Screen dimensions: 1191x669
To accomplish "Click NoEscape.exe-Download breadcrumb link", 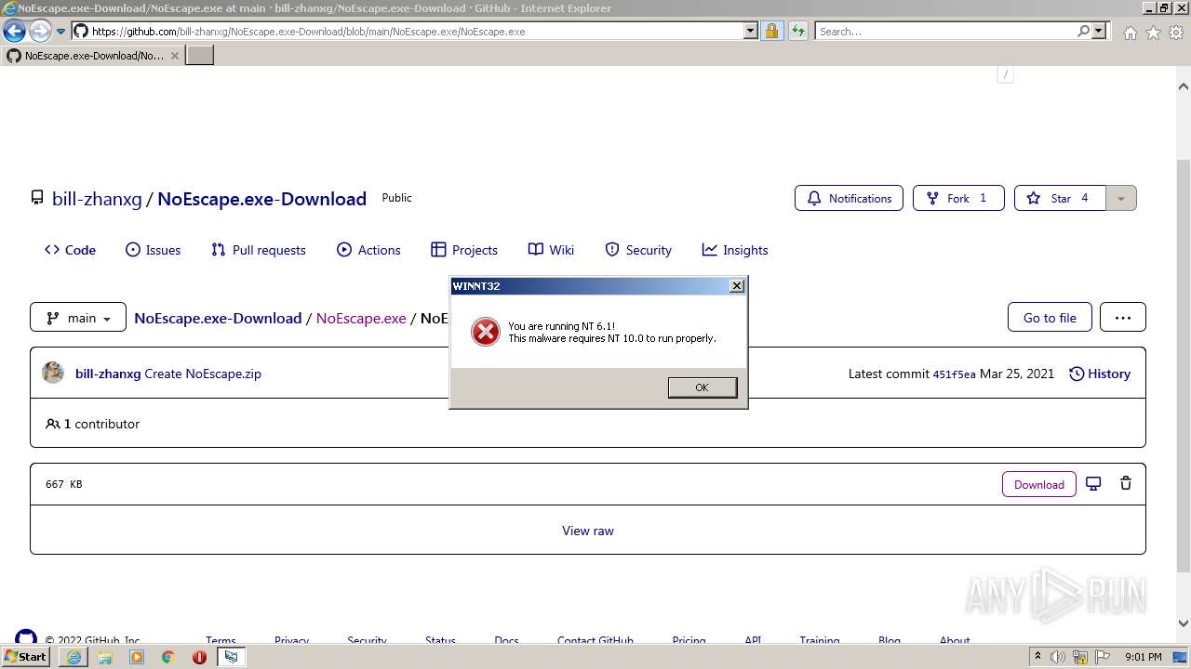I will tap(218, 318).
